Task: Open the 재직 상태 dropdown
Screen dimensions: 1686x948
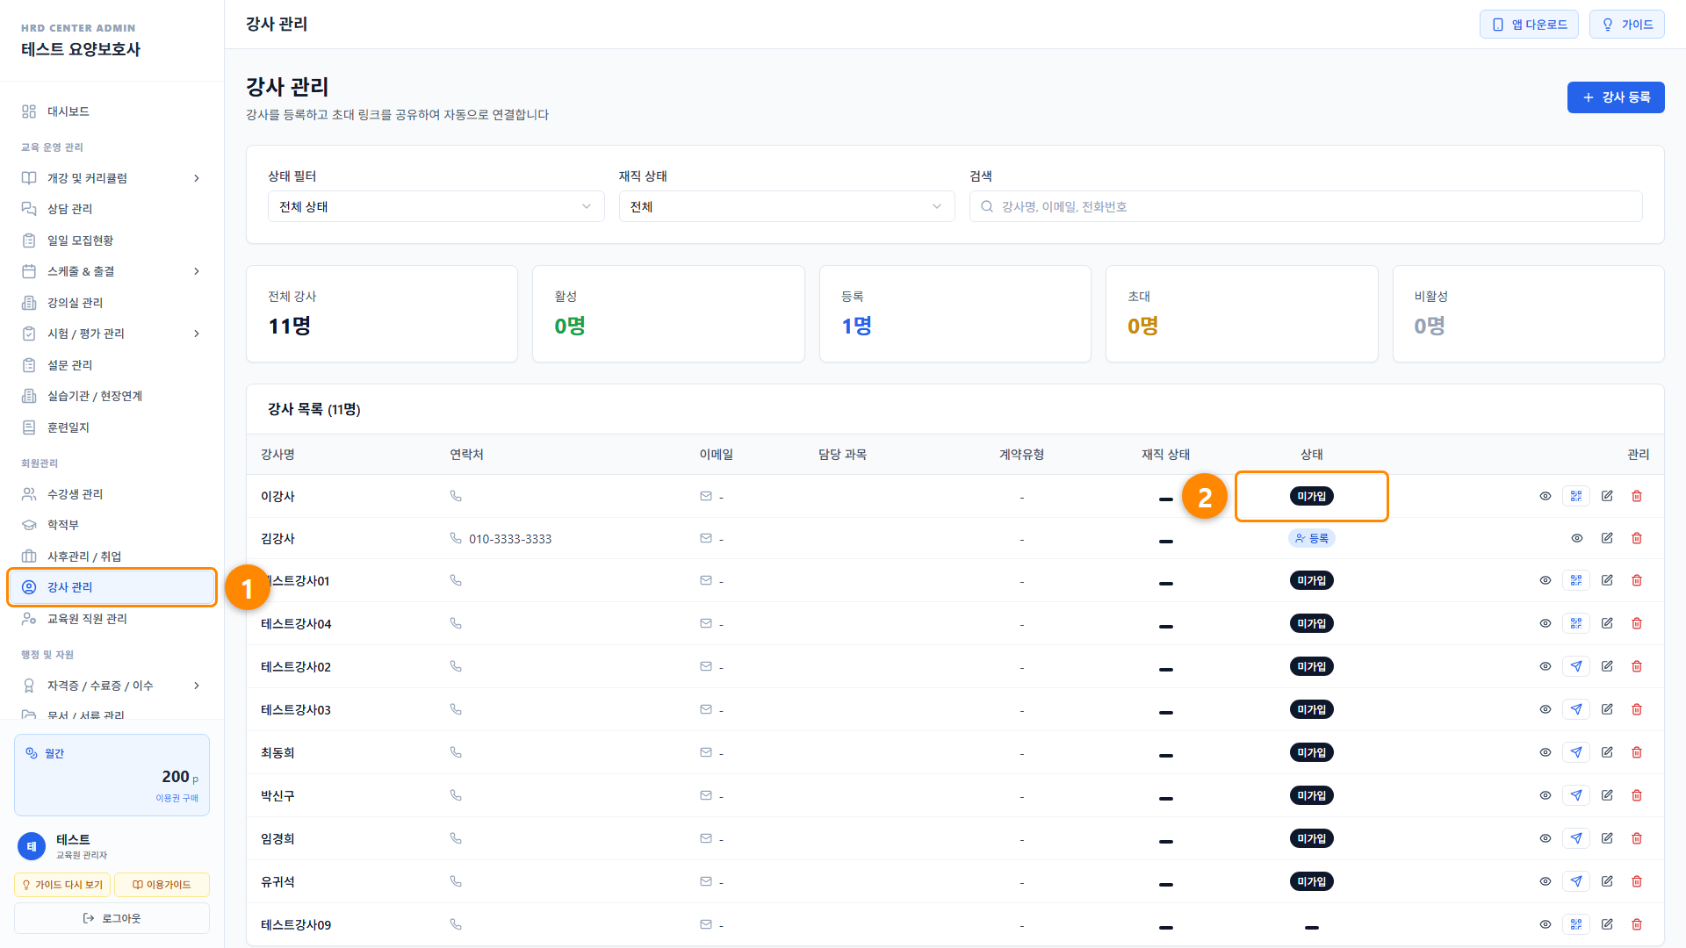Action: [787, 206]
